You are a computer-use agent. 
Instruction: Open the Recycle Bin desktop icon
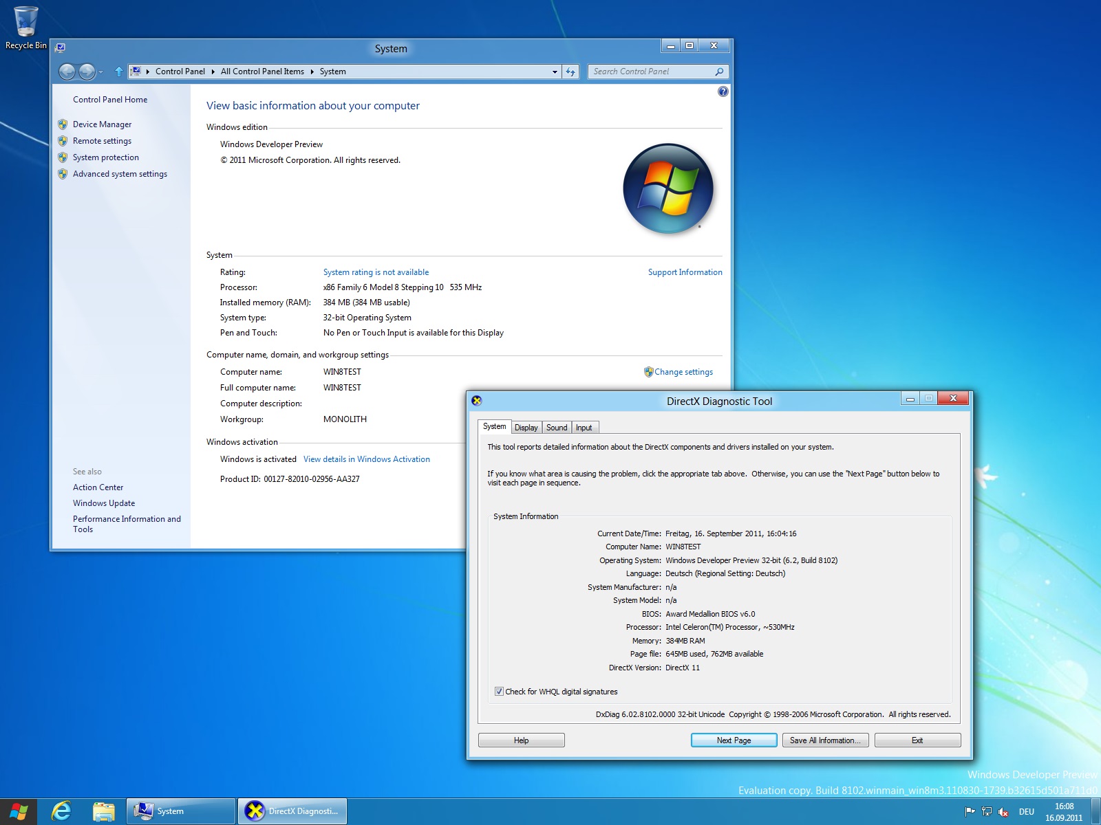(25, 27)
